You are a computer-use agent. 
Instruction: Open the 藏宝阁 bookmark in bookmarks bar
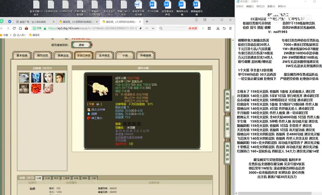pos(34,35)
